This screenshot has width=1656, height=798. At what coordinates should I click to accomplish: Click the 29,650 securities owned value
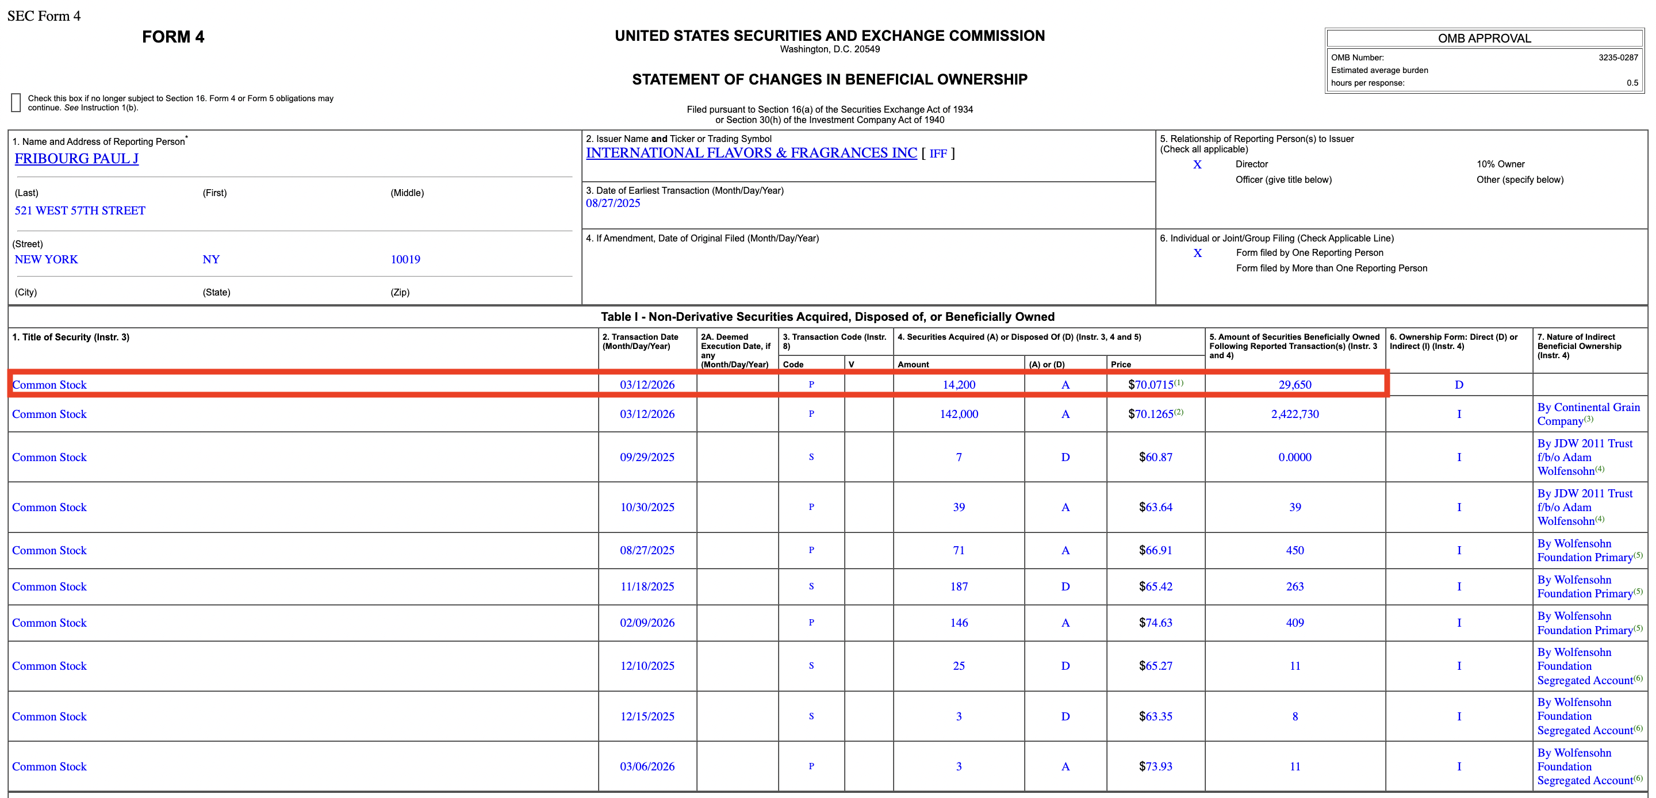1294,385
